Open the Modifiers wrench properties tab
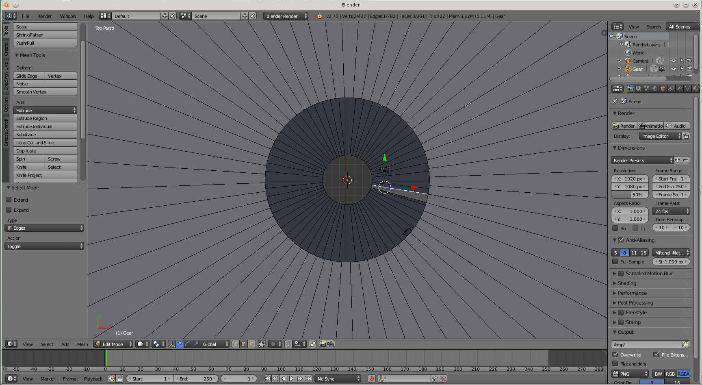This screenshot has height=385, width=702. coord(679,89)
